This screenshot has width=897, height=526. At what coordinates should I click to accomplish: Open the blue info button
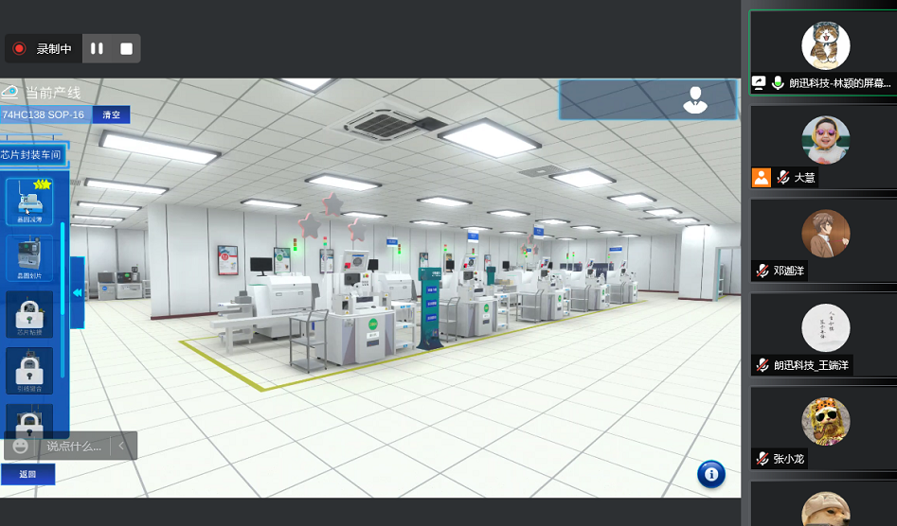[710, 473]
